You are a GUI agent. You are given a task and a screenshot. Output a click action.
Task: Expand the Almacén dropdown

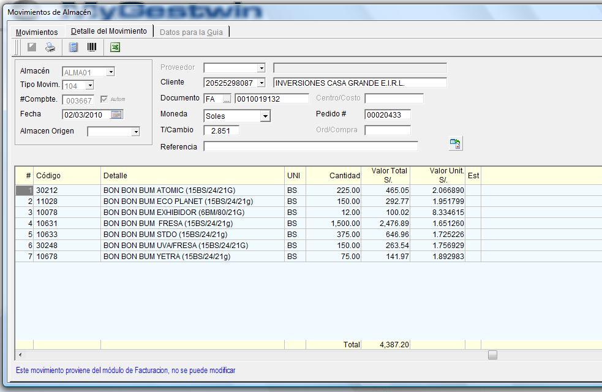[x=111, y=72]
